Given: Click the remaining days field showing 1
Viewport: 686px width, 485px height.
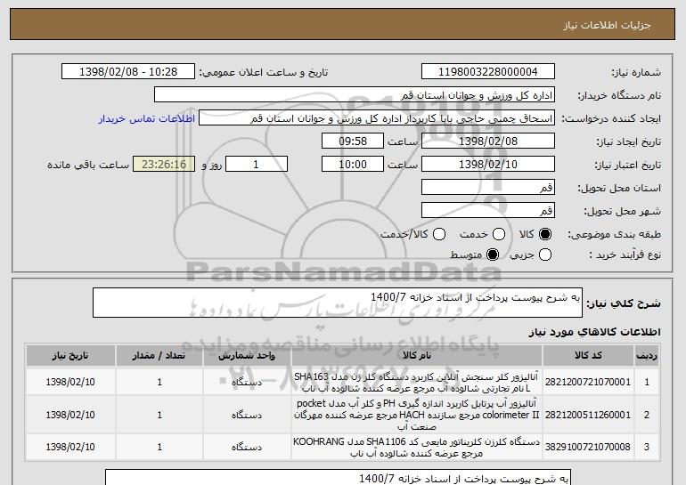Looking at the screenshot, I should pos(257,165).
